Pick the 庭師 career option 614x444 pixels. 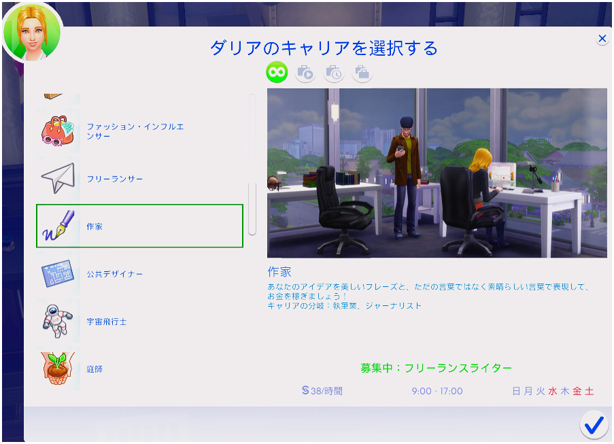click(95, 369)
